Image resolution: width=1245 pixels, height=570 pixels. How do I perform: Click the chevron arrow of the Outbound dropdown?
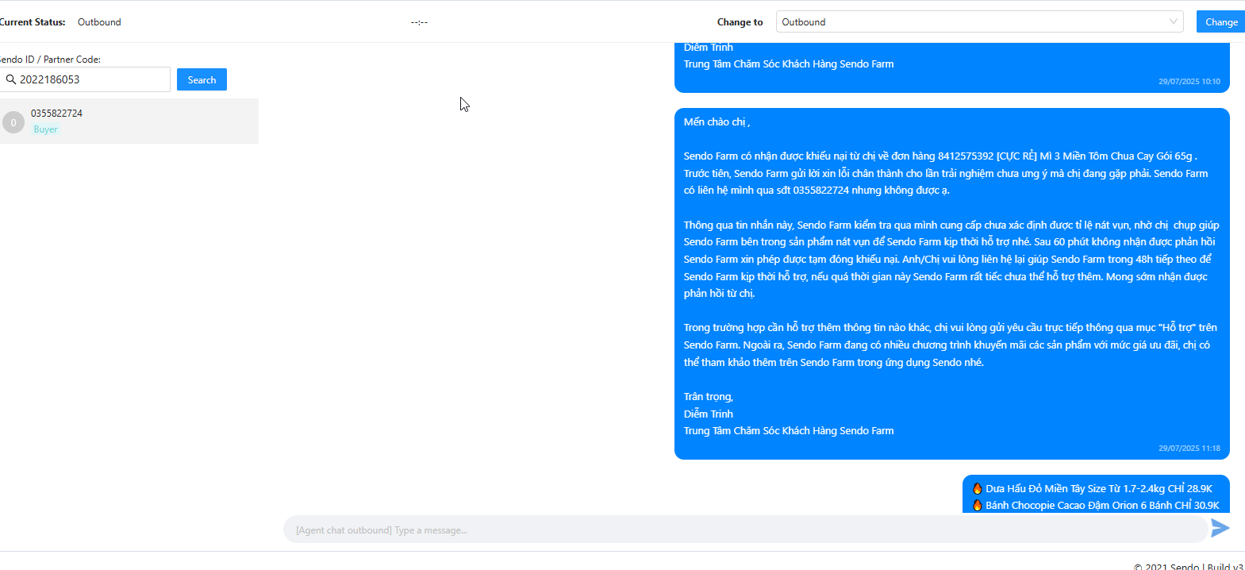tap(1174, 21)
